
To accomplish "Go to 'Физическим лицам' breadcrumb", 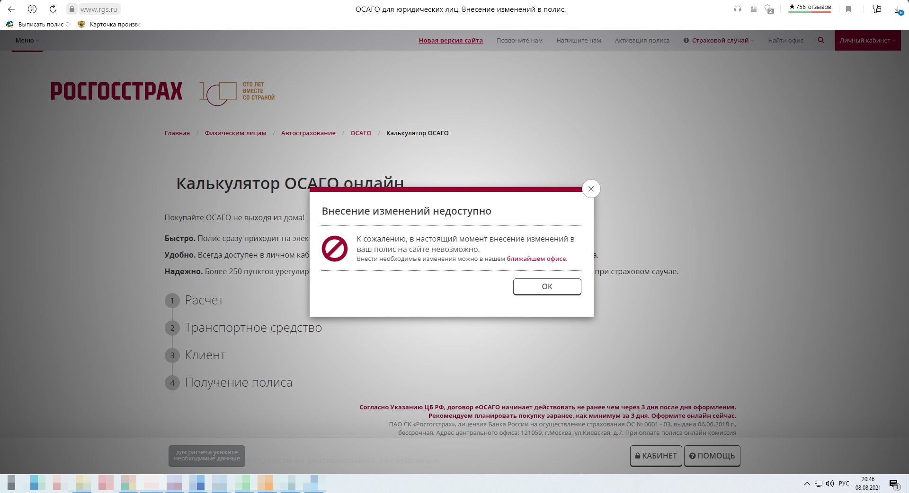I will (x=235, y=133).
